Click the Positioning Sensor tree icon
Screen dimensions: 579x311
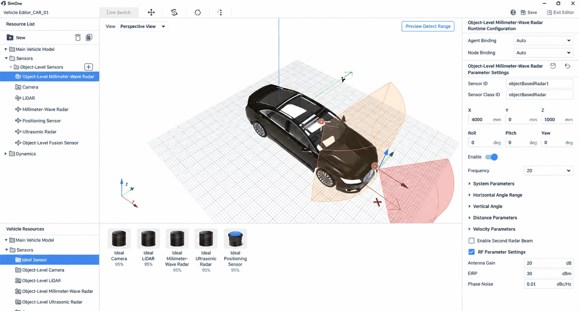tap(18, 121)
